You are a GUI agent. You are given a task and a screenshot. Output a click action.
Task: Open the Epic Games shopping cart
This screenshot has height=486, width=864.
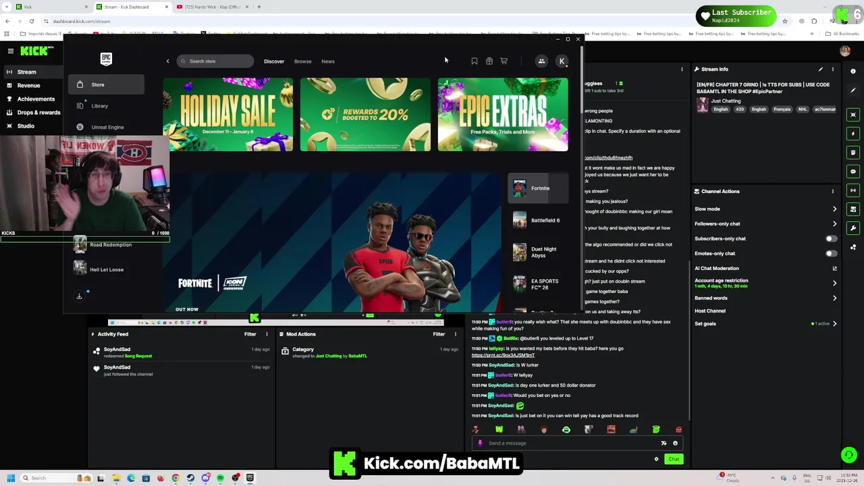pyautogui.click(x=504, y=61)
